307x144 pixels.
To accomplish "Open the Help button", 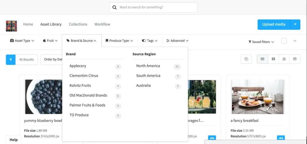I will click(13, 140).
